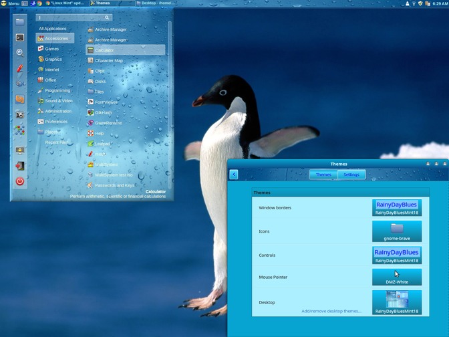Open the orange spiral app favorite
The height and width of the screenshot is (337, 449).
click(20, 99)
